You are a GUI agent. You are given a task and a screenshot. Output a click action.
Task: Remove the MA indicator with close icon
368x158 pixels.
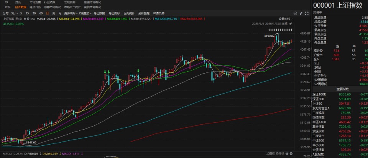28,19
